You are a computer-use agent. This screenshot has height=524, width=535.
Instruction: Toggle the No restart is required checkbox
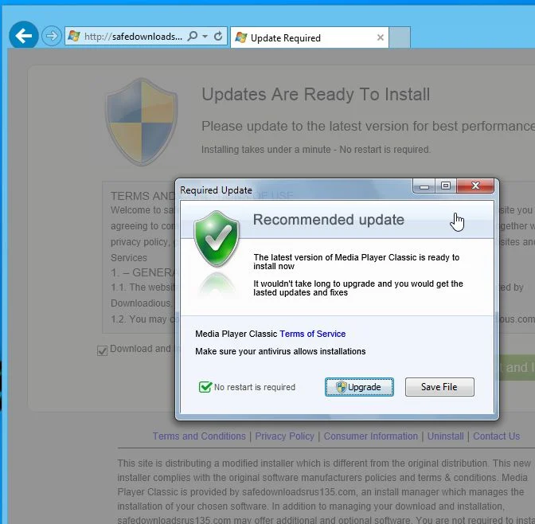point(205,387)
